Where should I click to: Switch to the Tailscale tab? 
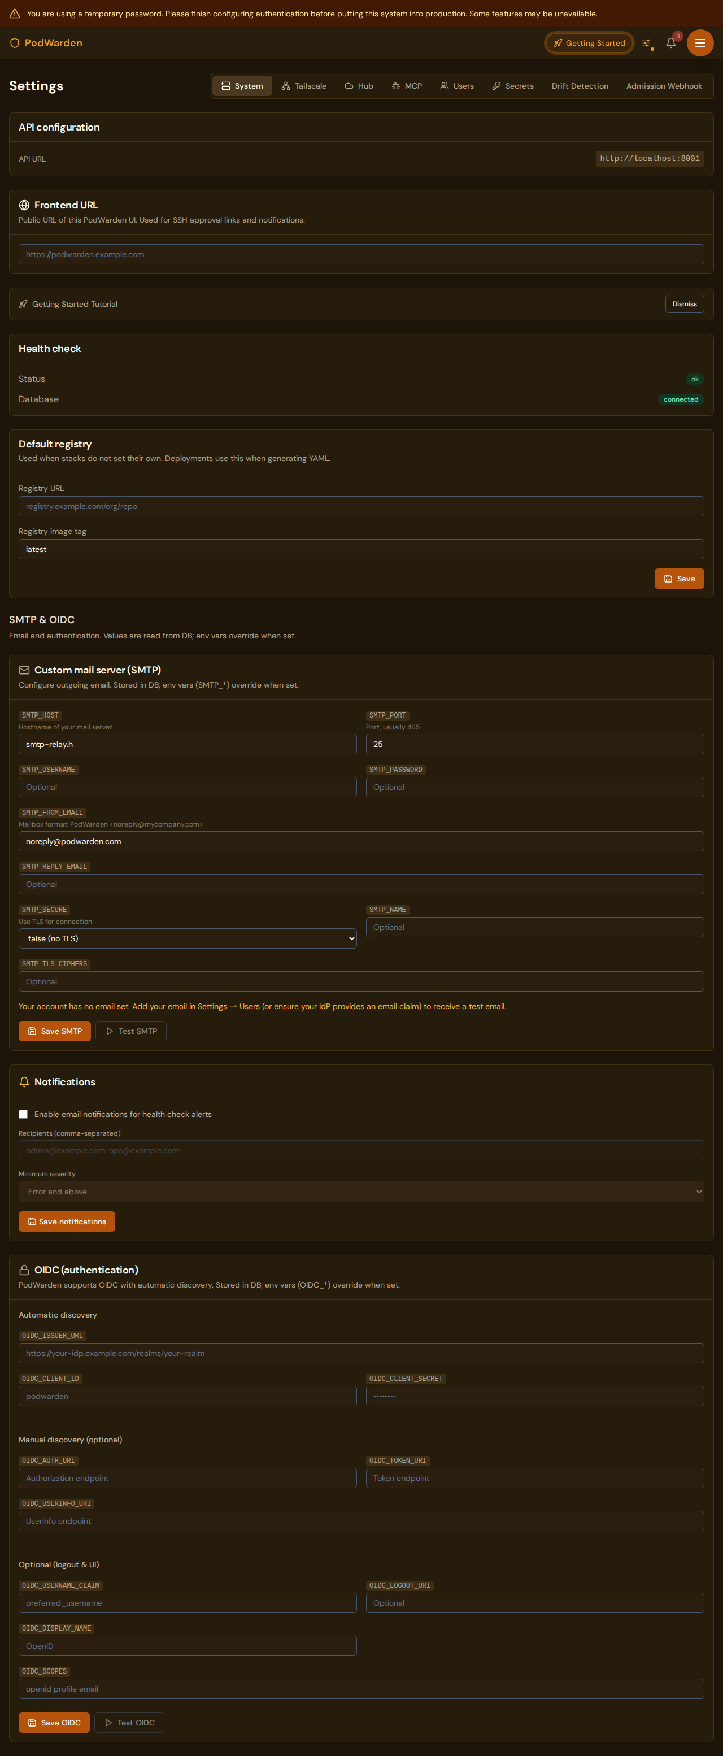(x=304, y=86)
